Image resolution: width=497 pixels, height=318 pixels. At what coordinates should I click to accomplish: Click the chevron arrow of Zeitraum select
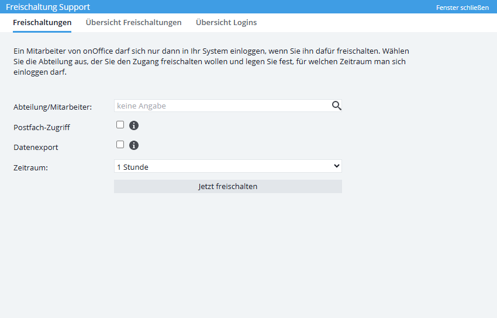pyautogui.click(x=336, y=166)
